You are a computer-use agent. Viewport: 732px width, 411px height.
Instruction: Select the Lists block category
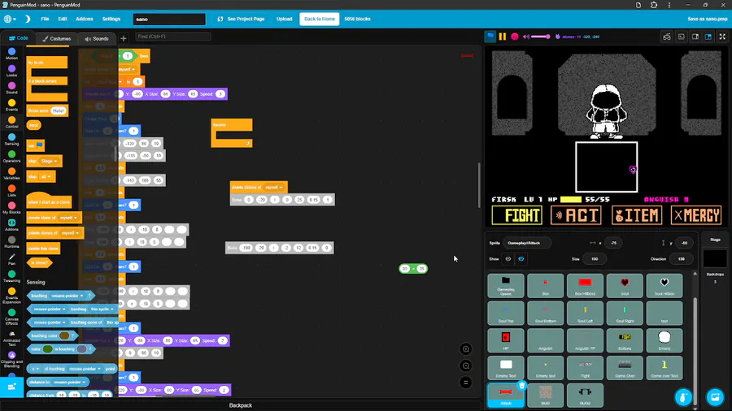click(x=11, y=191)
